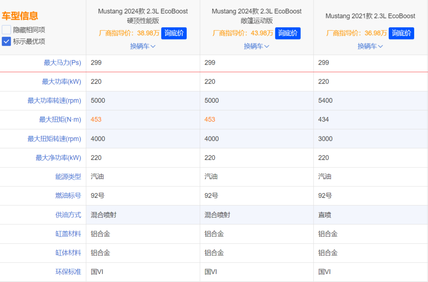Image resolution: width=428 pixels, height=282 pixels.
Task: Click 厂商指导价: 36.98万 price text
Action: (x=357, y=33)
